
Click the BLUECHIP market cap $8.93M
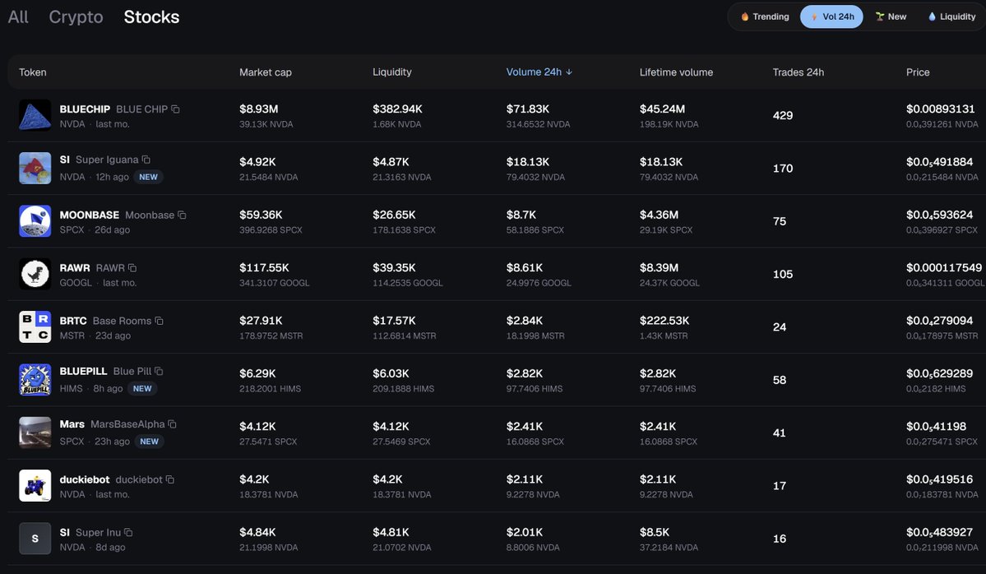point(258,109)
